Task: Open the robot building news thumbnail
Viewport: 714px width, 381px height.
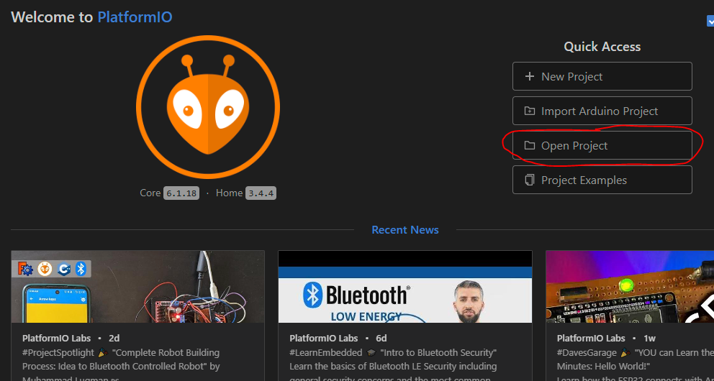Action: click(x=137, y=287)
